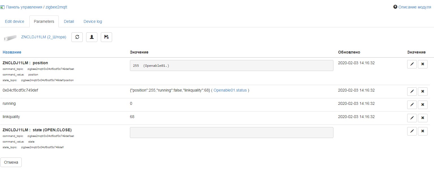The image size is (434, 171).
Task: Edit the running parameter row
Action: (x=412, y=105)
